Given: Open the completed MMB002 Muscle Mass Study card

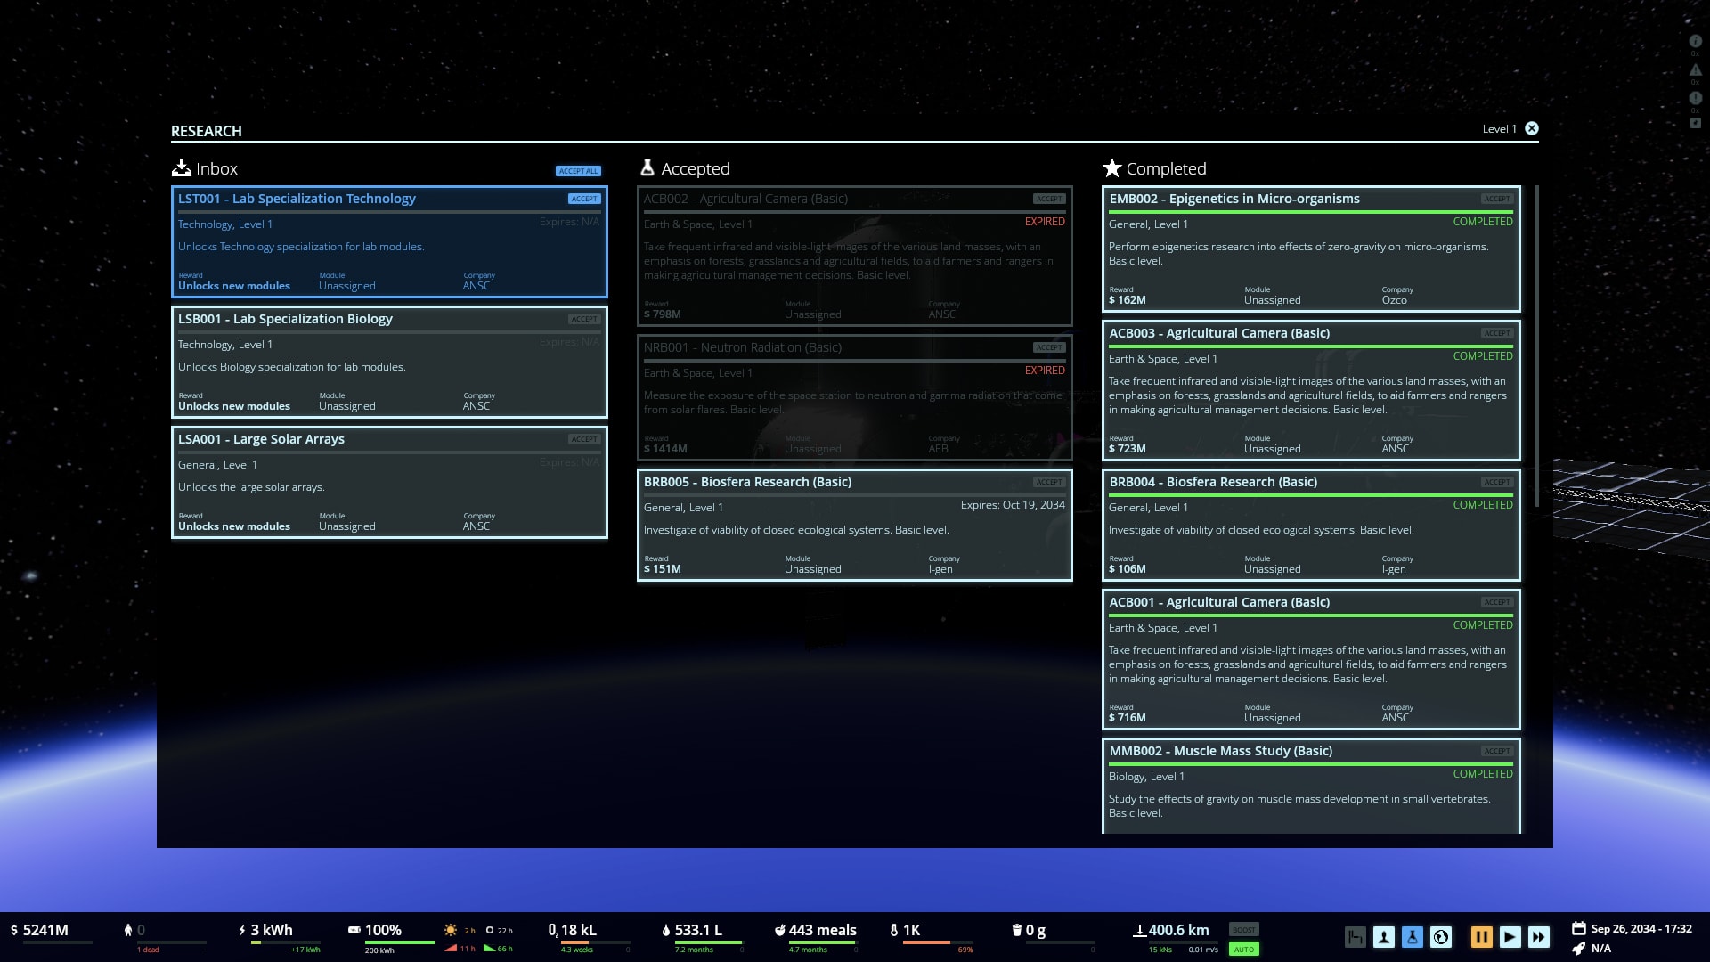Looking at the screenshot, I should 1311,787.
